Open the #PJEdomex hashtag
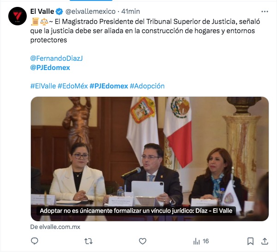Image resolution: width=277 pixels, height=252 pixels. click(109, 86)
